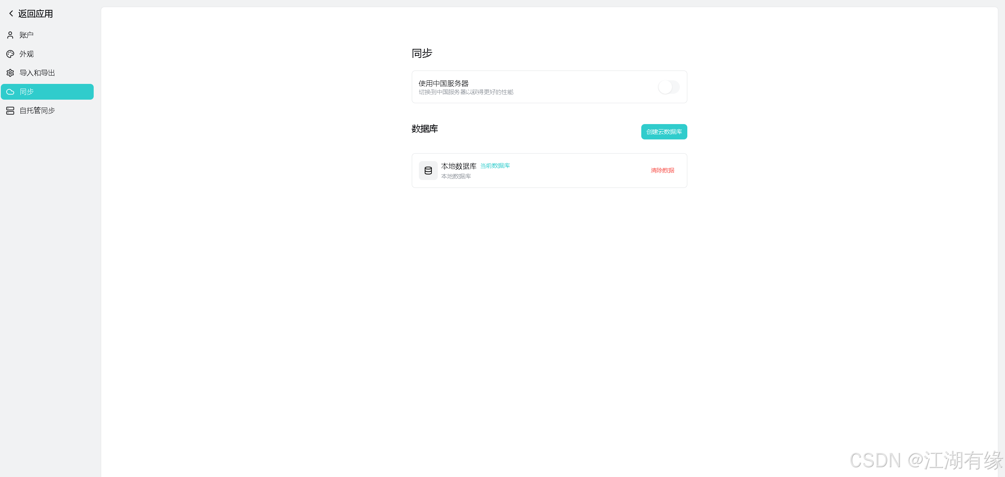Click the 使用中国服务器 setting label
Image resolution: width=1005 pixels, height=477 pixels.
(443, 84)
